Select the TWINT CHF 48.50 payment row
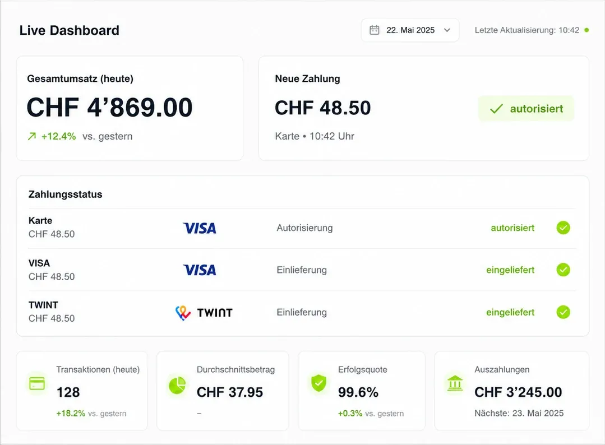Image resolution: width=605 pixels, height=445 pixels. (x=303, y=312)
